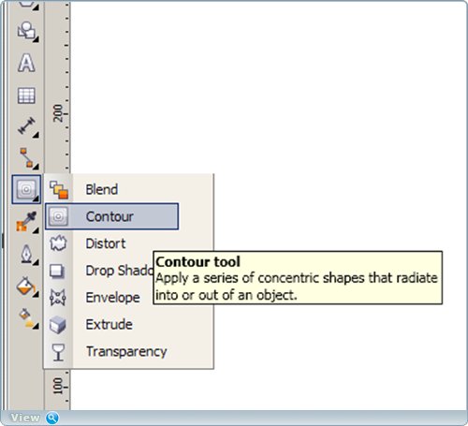Pick the Dimension tool
Image resolution: width=468 pixels, height=426 pixels.
tap(26, 125)
